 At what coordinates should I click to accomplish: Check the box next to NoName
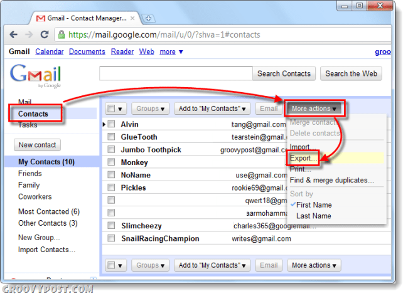(x=111, y=174)
